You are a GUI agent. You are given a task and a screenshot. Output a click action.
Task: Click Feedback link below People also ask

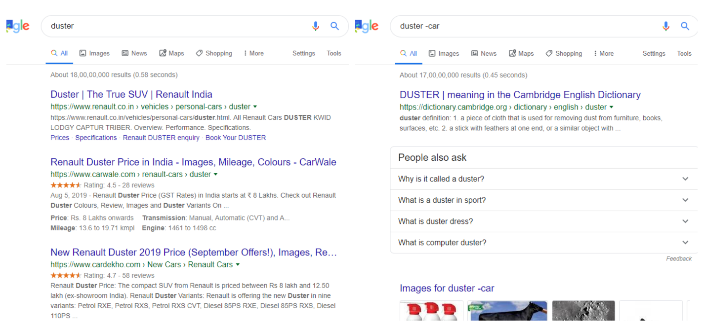click(x=679, y=258)
